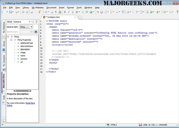
Task: Collapse the Thing Properties tree node
Action: click(x=11, y=40)
